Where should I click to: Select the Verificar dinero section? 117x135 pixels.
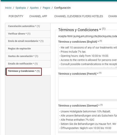click(28, 34)
